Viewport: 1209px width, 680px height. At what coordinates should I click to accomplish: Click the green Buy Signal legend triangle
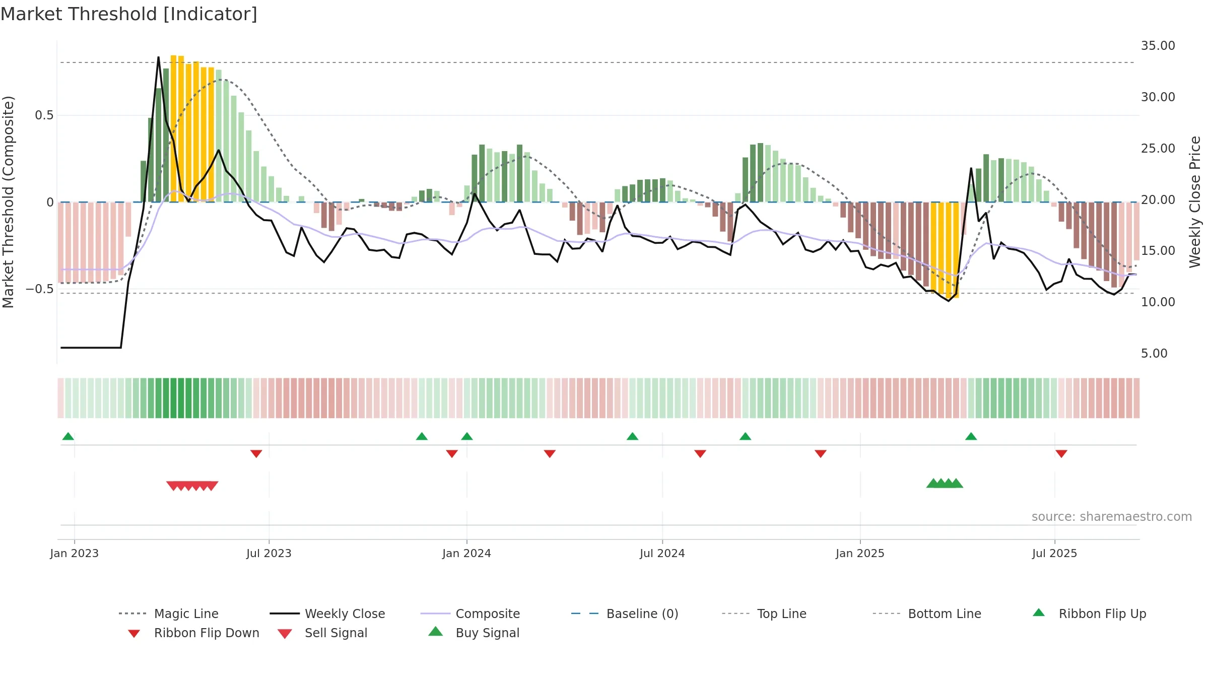[436, 631]
